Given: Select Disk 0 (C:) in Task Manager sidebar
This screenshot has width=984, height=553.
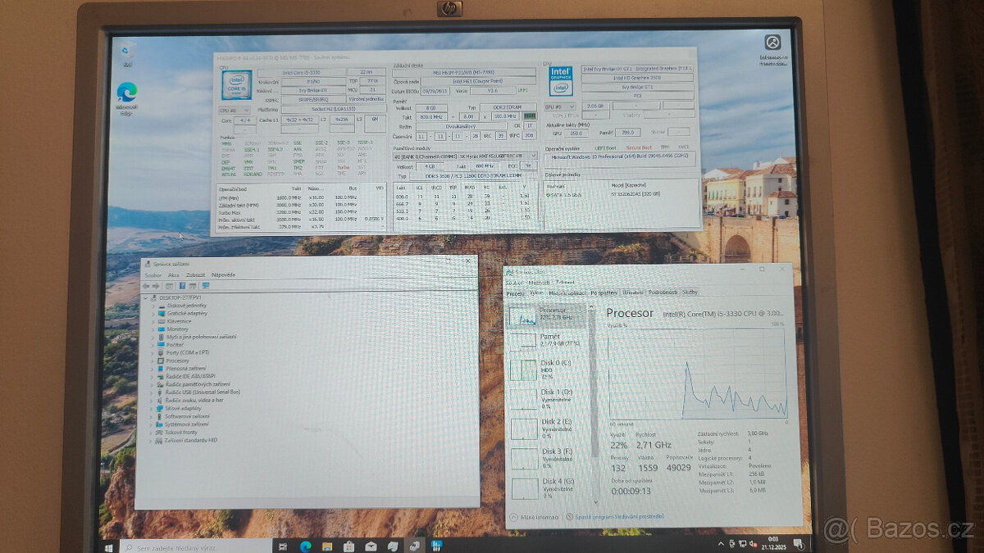Looking at the screenshot, I should (548, 370).
